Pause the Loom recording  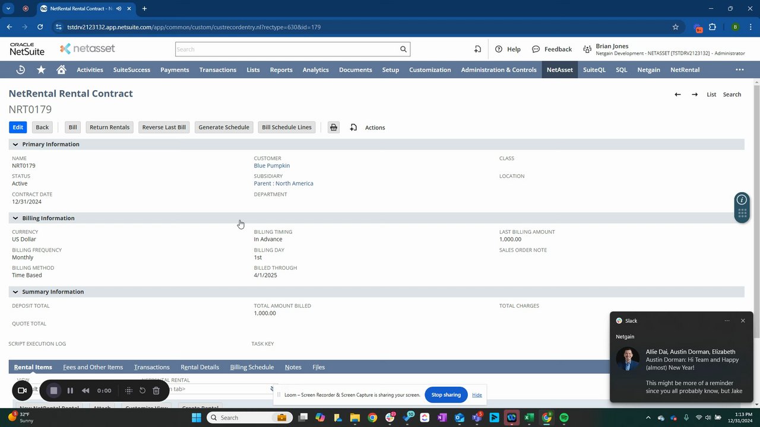[70, 390]
